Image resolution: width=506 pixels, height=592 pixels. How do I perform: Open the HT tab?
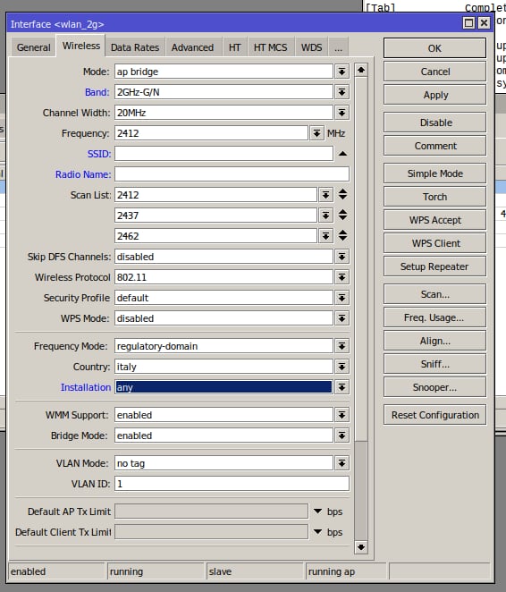pos(234,47)
